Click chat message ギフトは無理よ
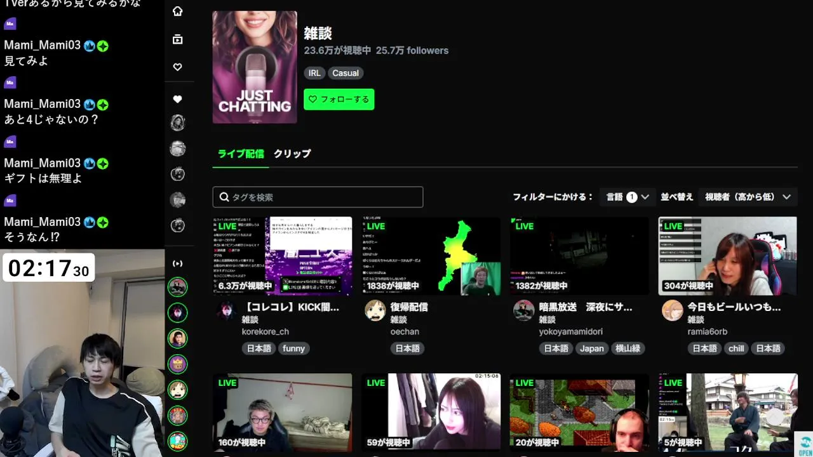This screenshot has width=813, height=457. point(43,178)
